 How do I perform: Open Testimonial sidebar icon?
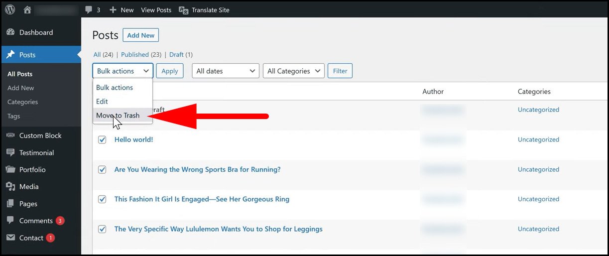(10, 153)
